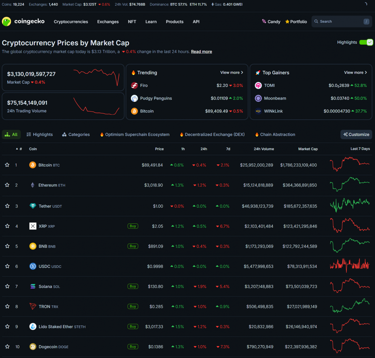Turn off the Highlights toggle switch

pyautogui.click(x=366, y=42)
